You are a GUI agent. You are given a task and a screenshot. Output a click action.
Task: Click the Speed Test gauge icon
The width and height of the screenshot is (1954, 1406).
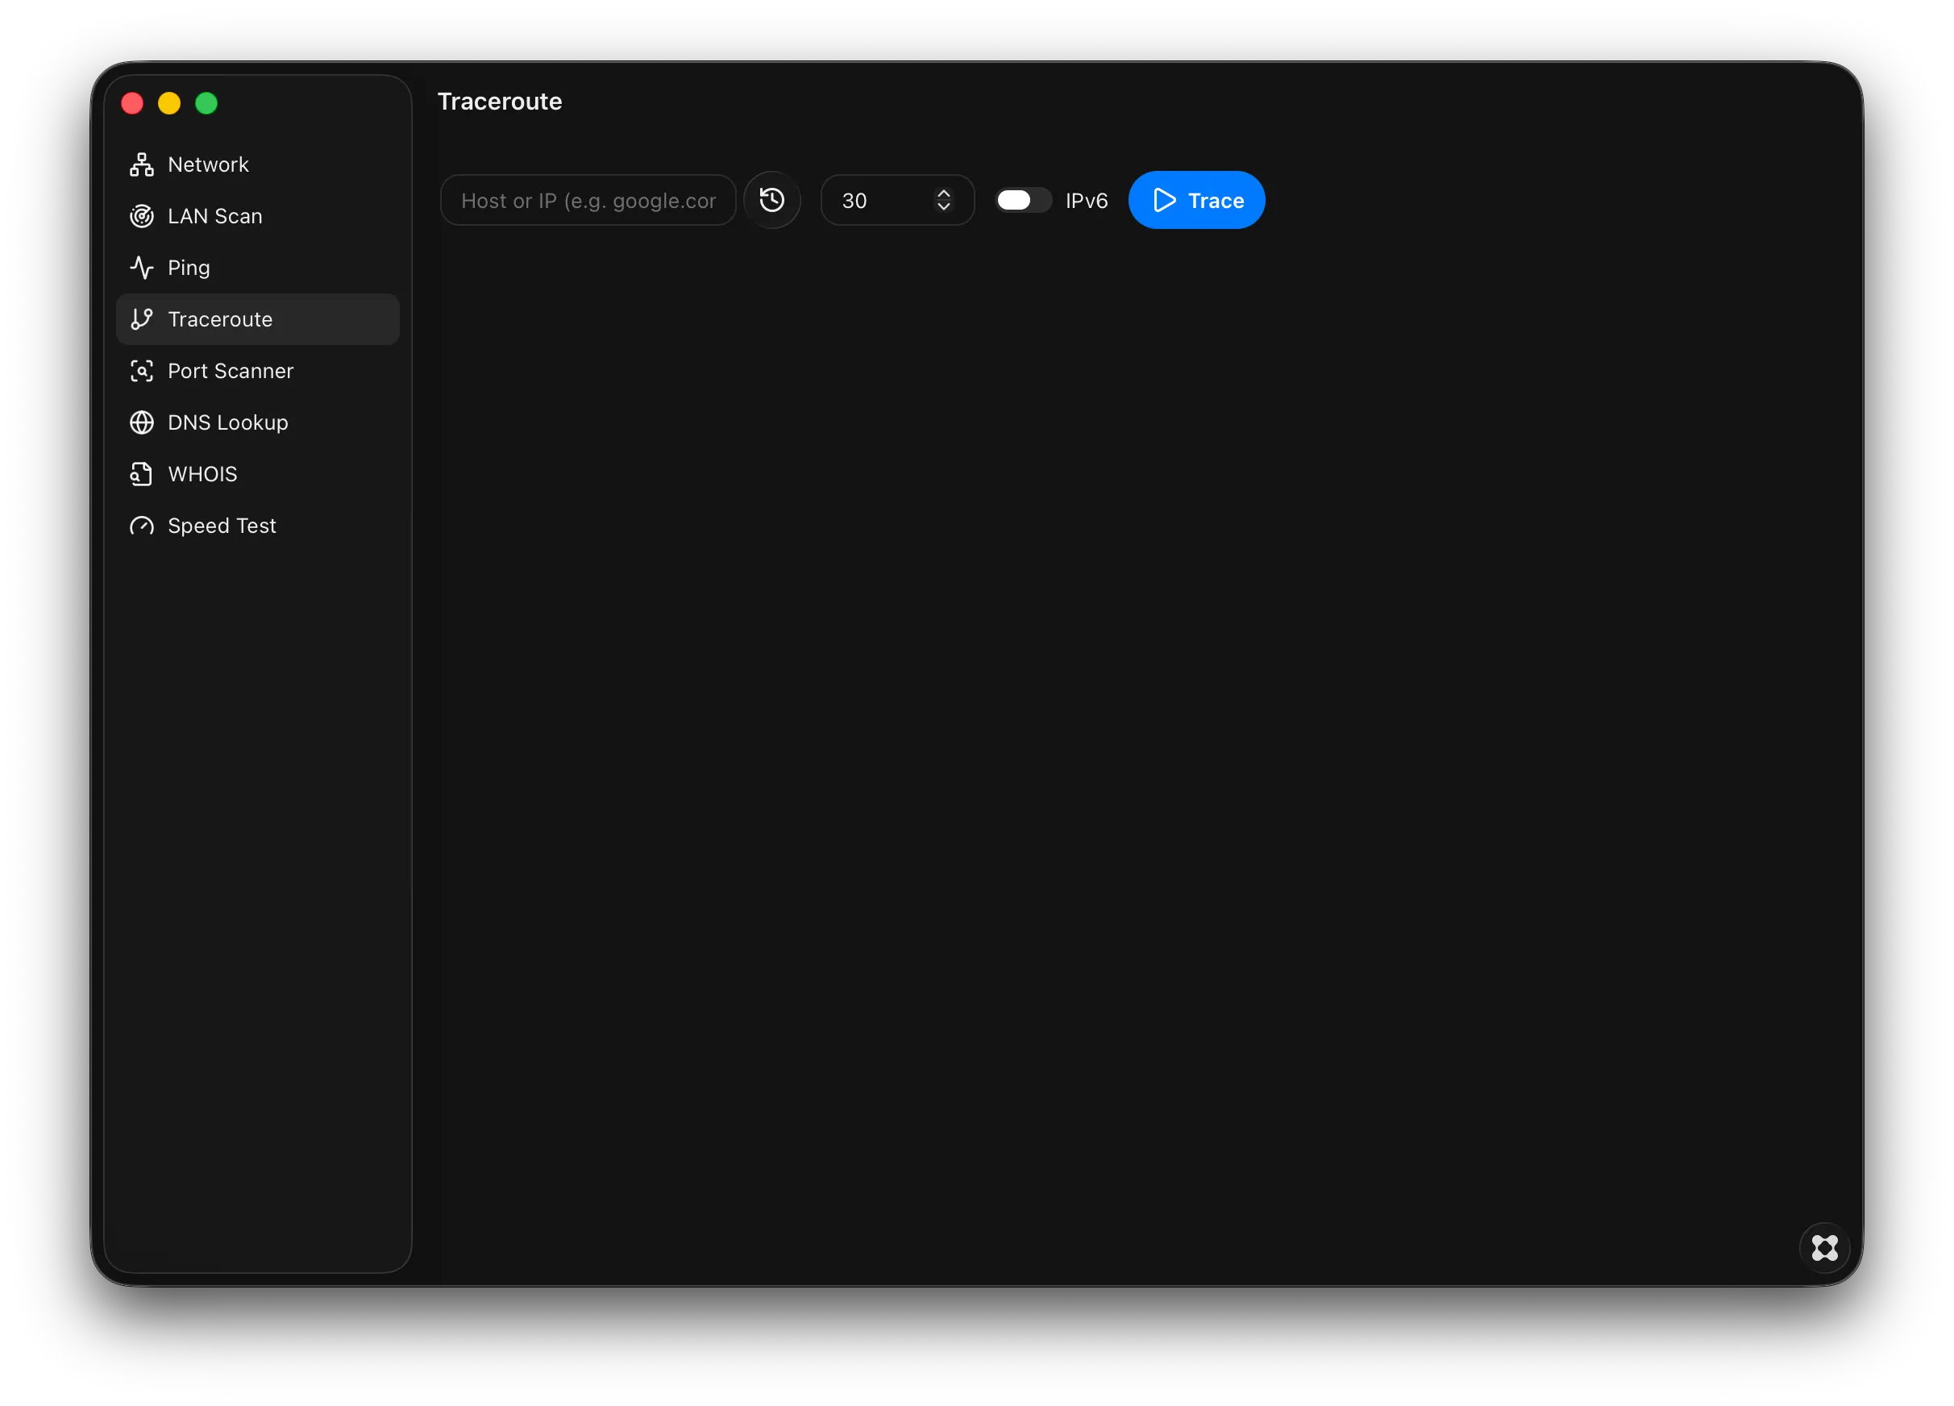click(x=141, y=526)
